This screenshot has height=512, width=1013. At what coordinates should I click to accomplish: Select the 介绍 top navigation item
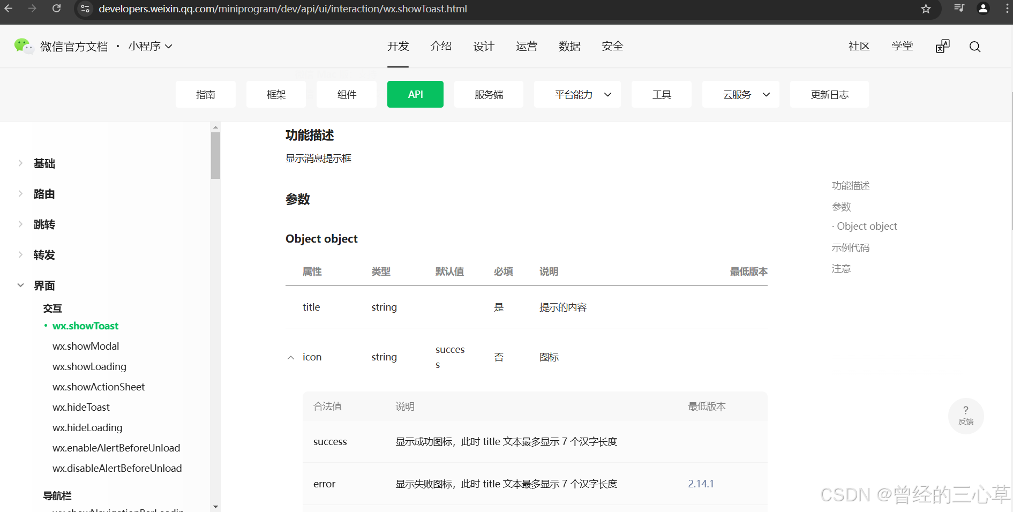[441, 46]
